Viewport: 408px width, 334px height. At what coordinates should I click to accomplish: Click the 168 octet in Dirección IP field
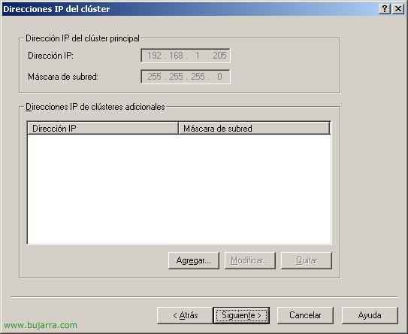pos(176,56)
